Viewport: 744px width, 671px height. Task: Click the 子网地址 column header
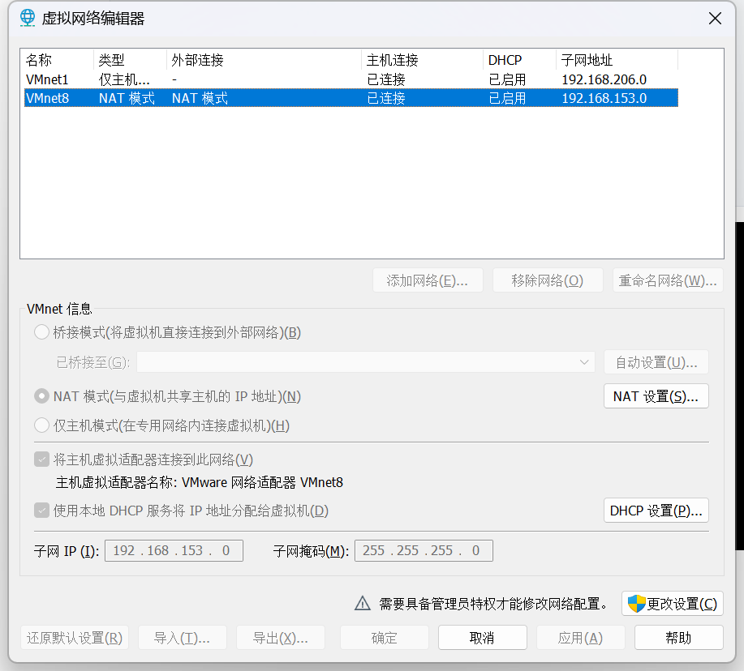tap(617, 60)
